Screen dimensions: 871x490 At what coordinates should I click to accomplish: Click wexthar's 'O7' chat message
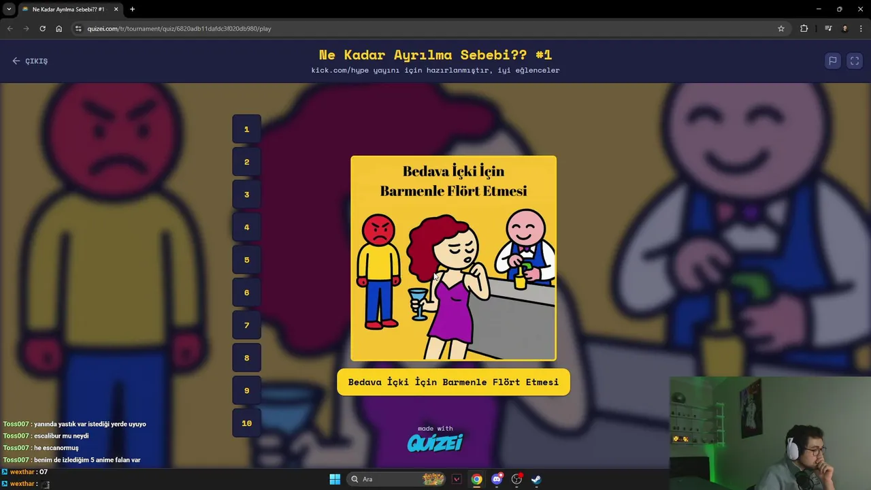point(44,472)
